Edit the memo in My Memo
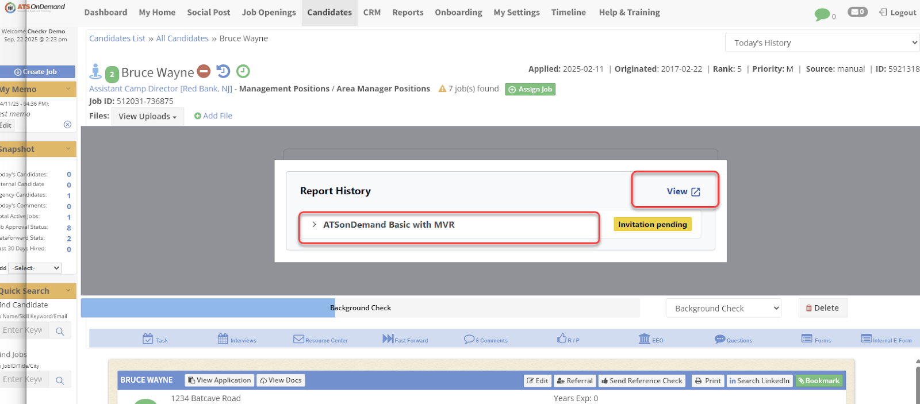 click(6, 125)
